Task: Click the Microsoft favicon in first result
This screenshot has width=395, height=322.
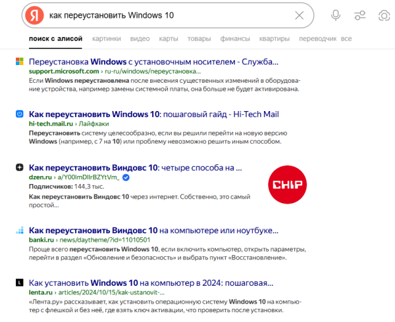Action: [x=20, y=61]
